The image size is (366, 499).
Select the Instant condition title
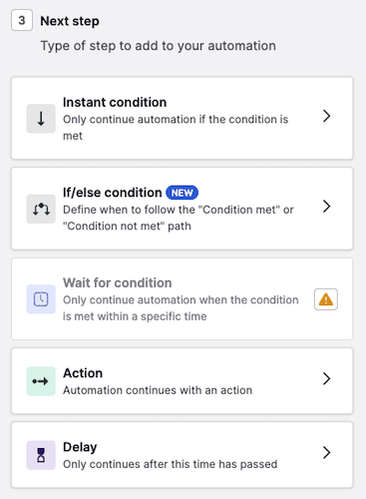pos(115,102)
